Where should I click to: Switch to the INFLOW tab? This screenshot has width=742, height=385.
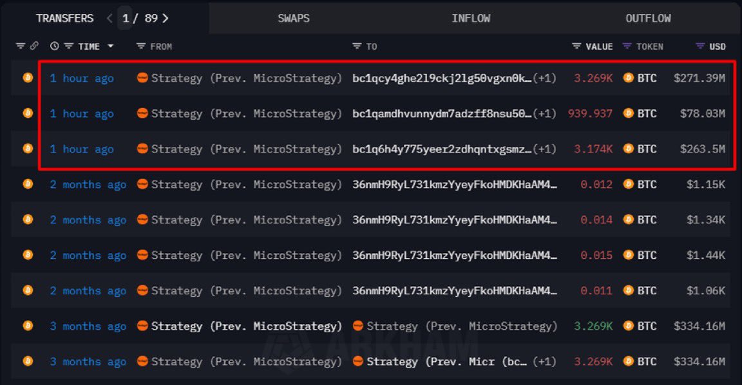click(x=471, y=19)
